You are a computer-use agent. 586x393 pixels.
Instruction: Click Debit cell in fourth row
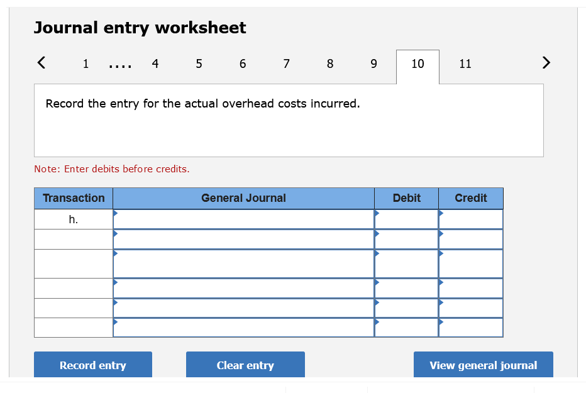click(407, 288)
